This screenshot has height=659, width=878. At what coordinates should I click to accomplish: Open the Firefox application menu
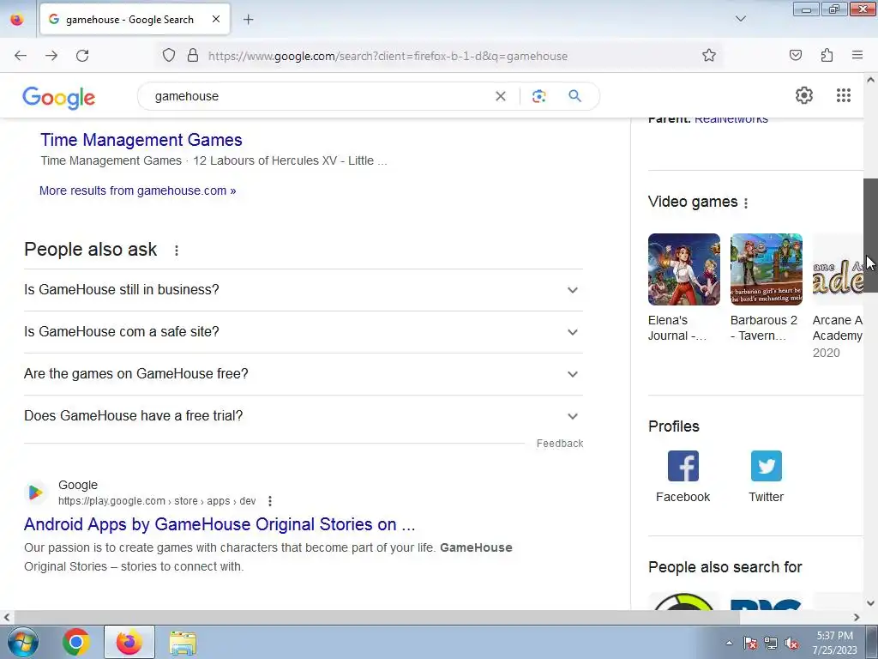857,56
